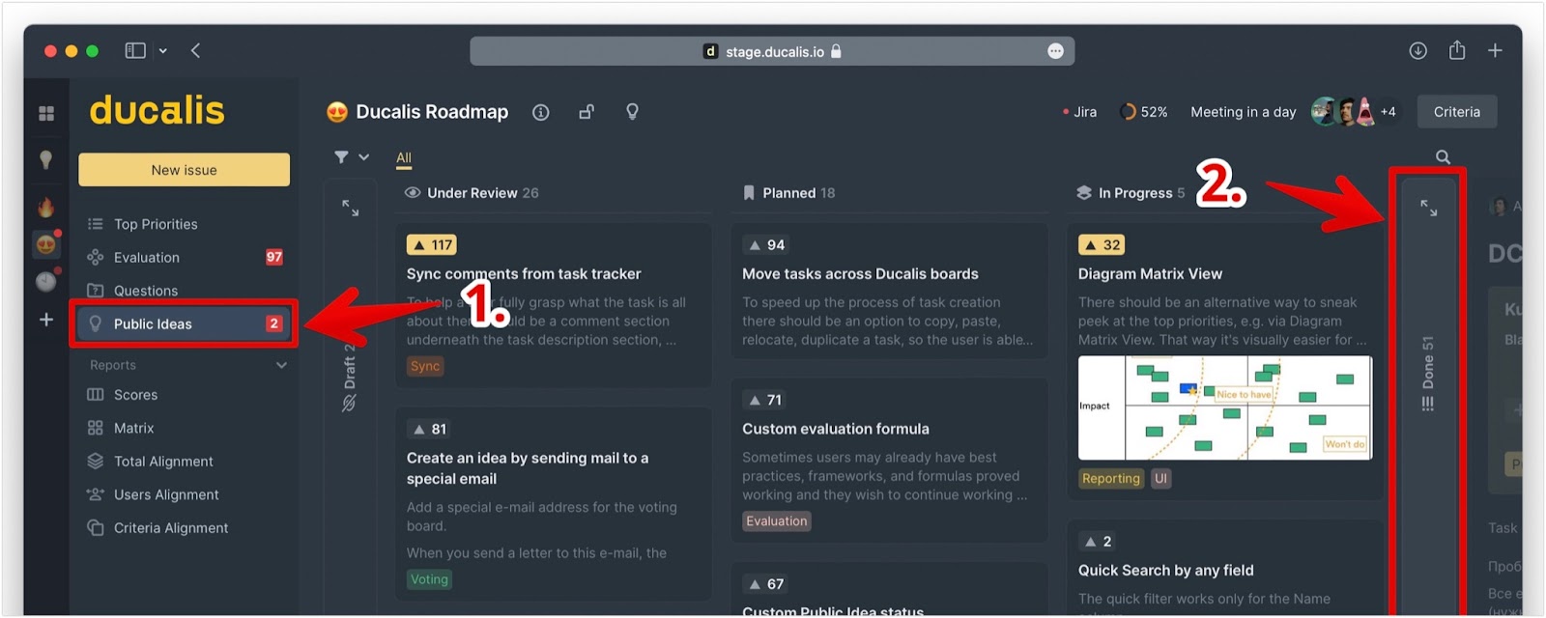This screenshot has width=1546, height=618.
Task: Click the ducalis logo
Action: [x=157, y=110]
